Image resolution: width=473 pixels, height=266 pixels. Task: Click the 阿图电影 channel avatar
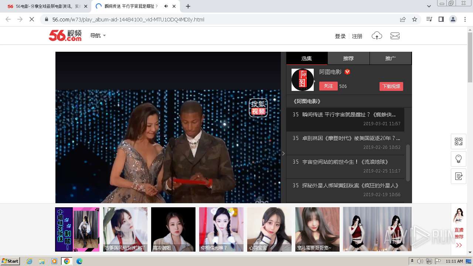coord(303,80)
